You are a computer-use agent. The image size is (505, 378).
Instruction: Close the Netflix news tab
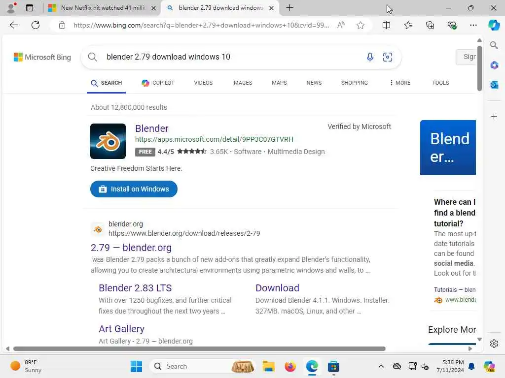tap(154, 8)
